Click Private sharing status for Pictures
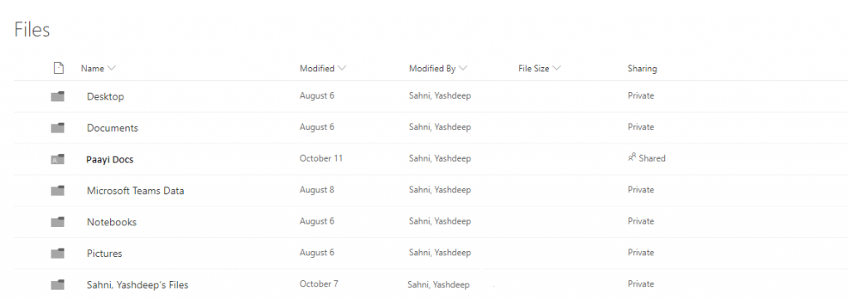The image size is (848, 300). pyautogui.click(x=641, y=253)
